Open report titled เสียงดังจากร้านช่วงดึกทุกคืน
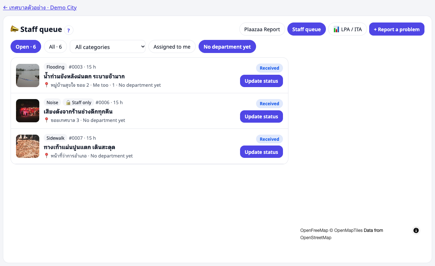435x266 pixels. 78,111
